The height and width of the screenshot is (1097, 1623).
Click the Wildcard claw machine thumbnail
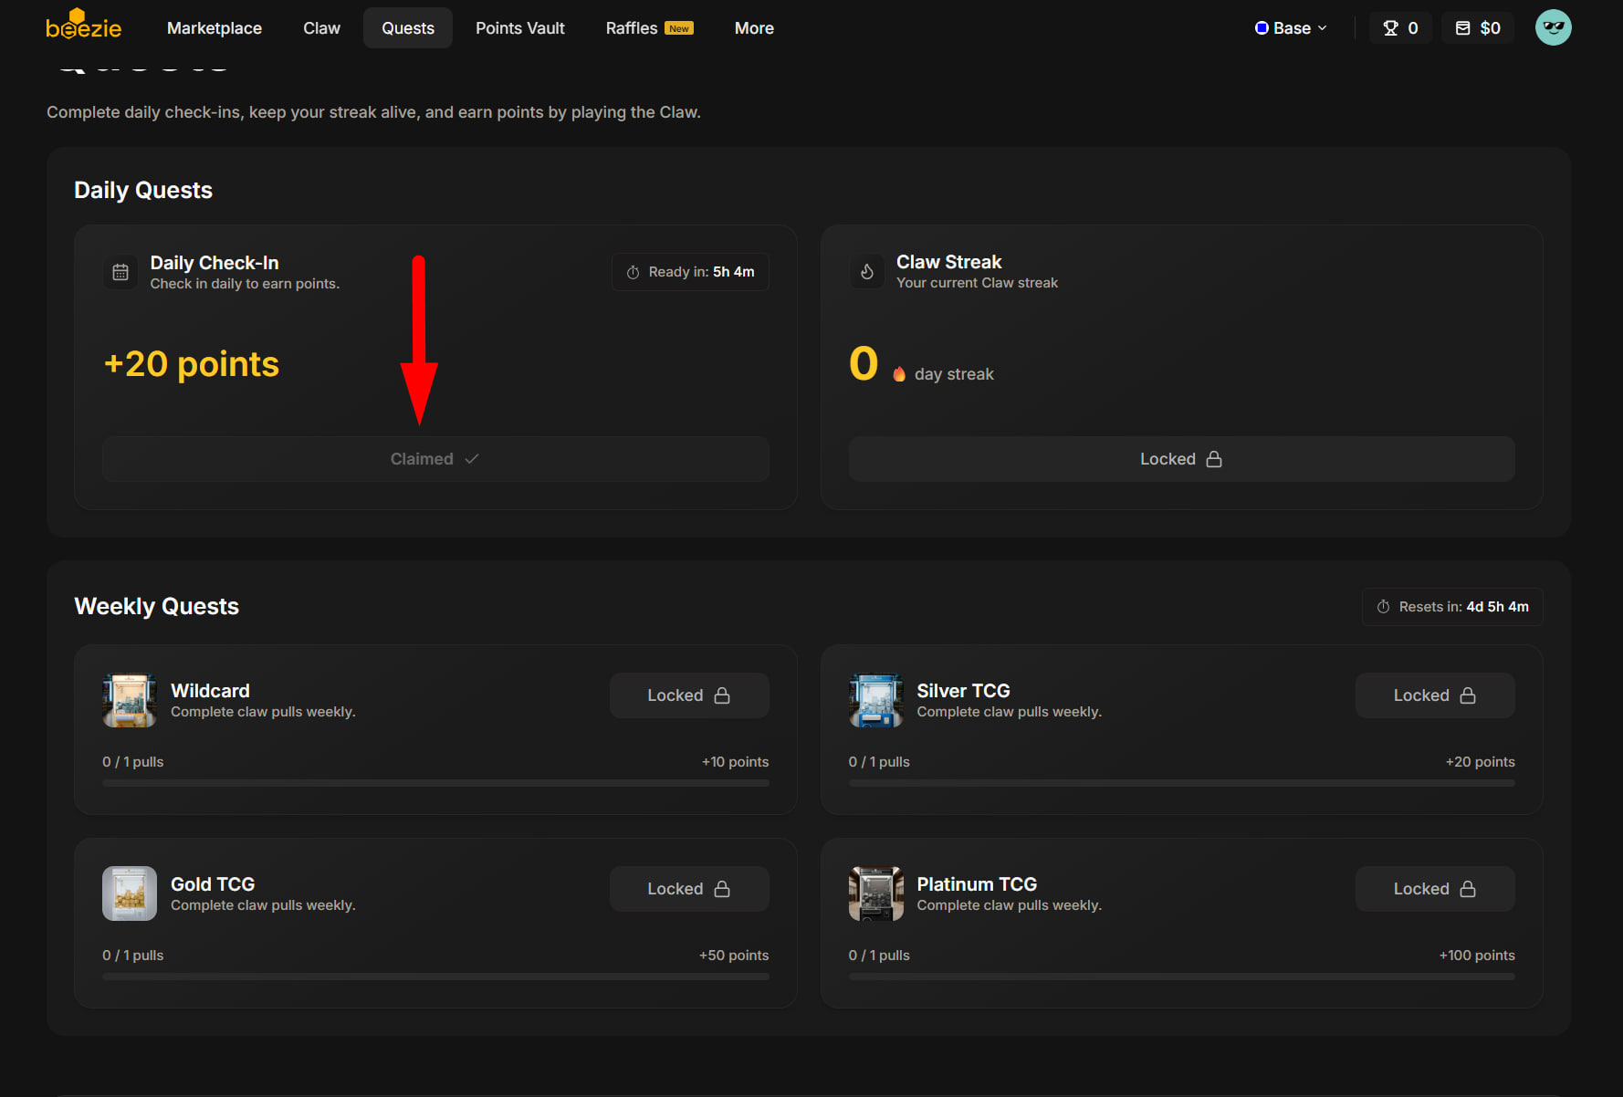[130, 700]
